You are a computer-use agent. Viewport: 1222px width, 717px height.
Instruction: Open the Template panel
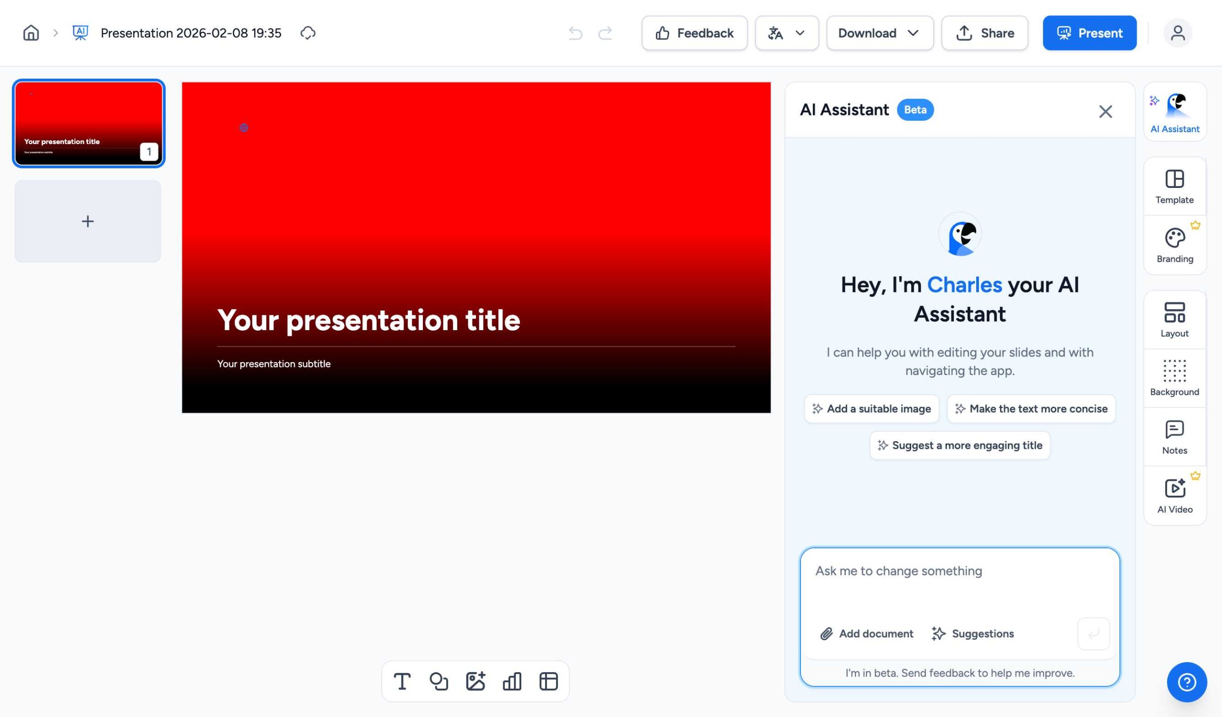[1174, 186]
